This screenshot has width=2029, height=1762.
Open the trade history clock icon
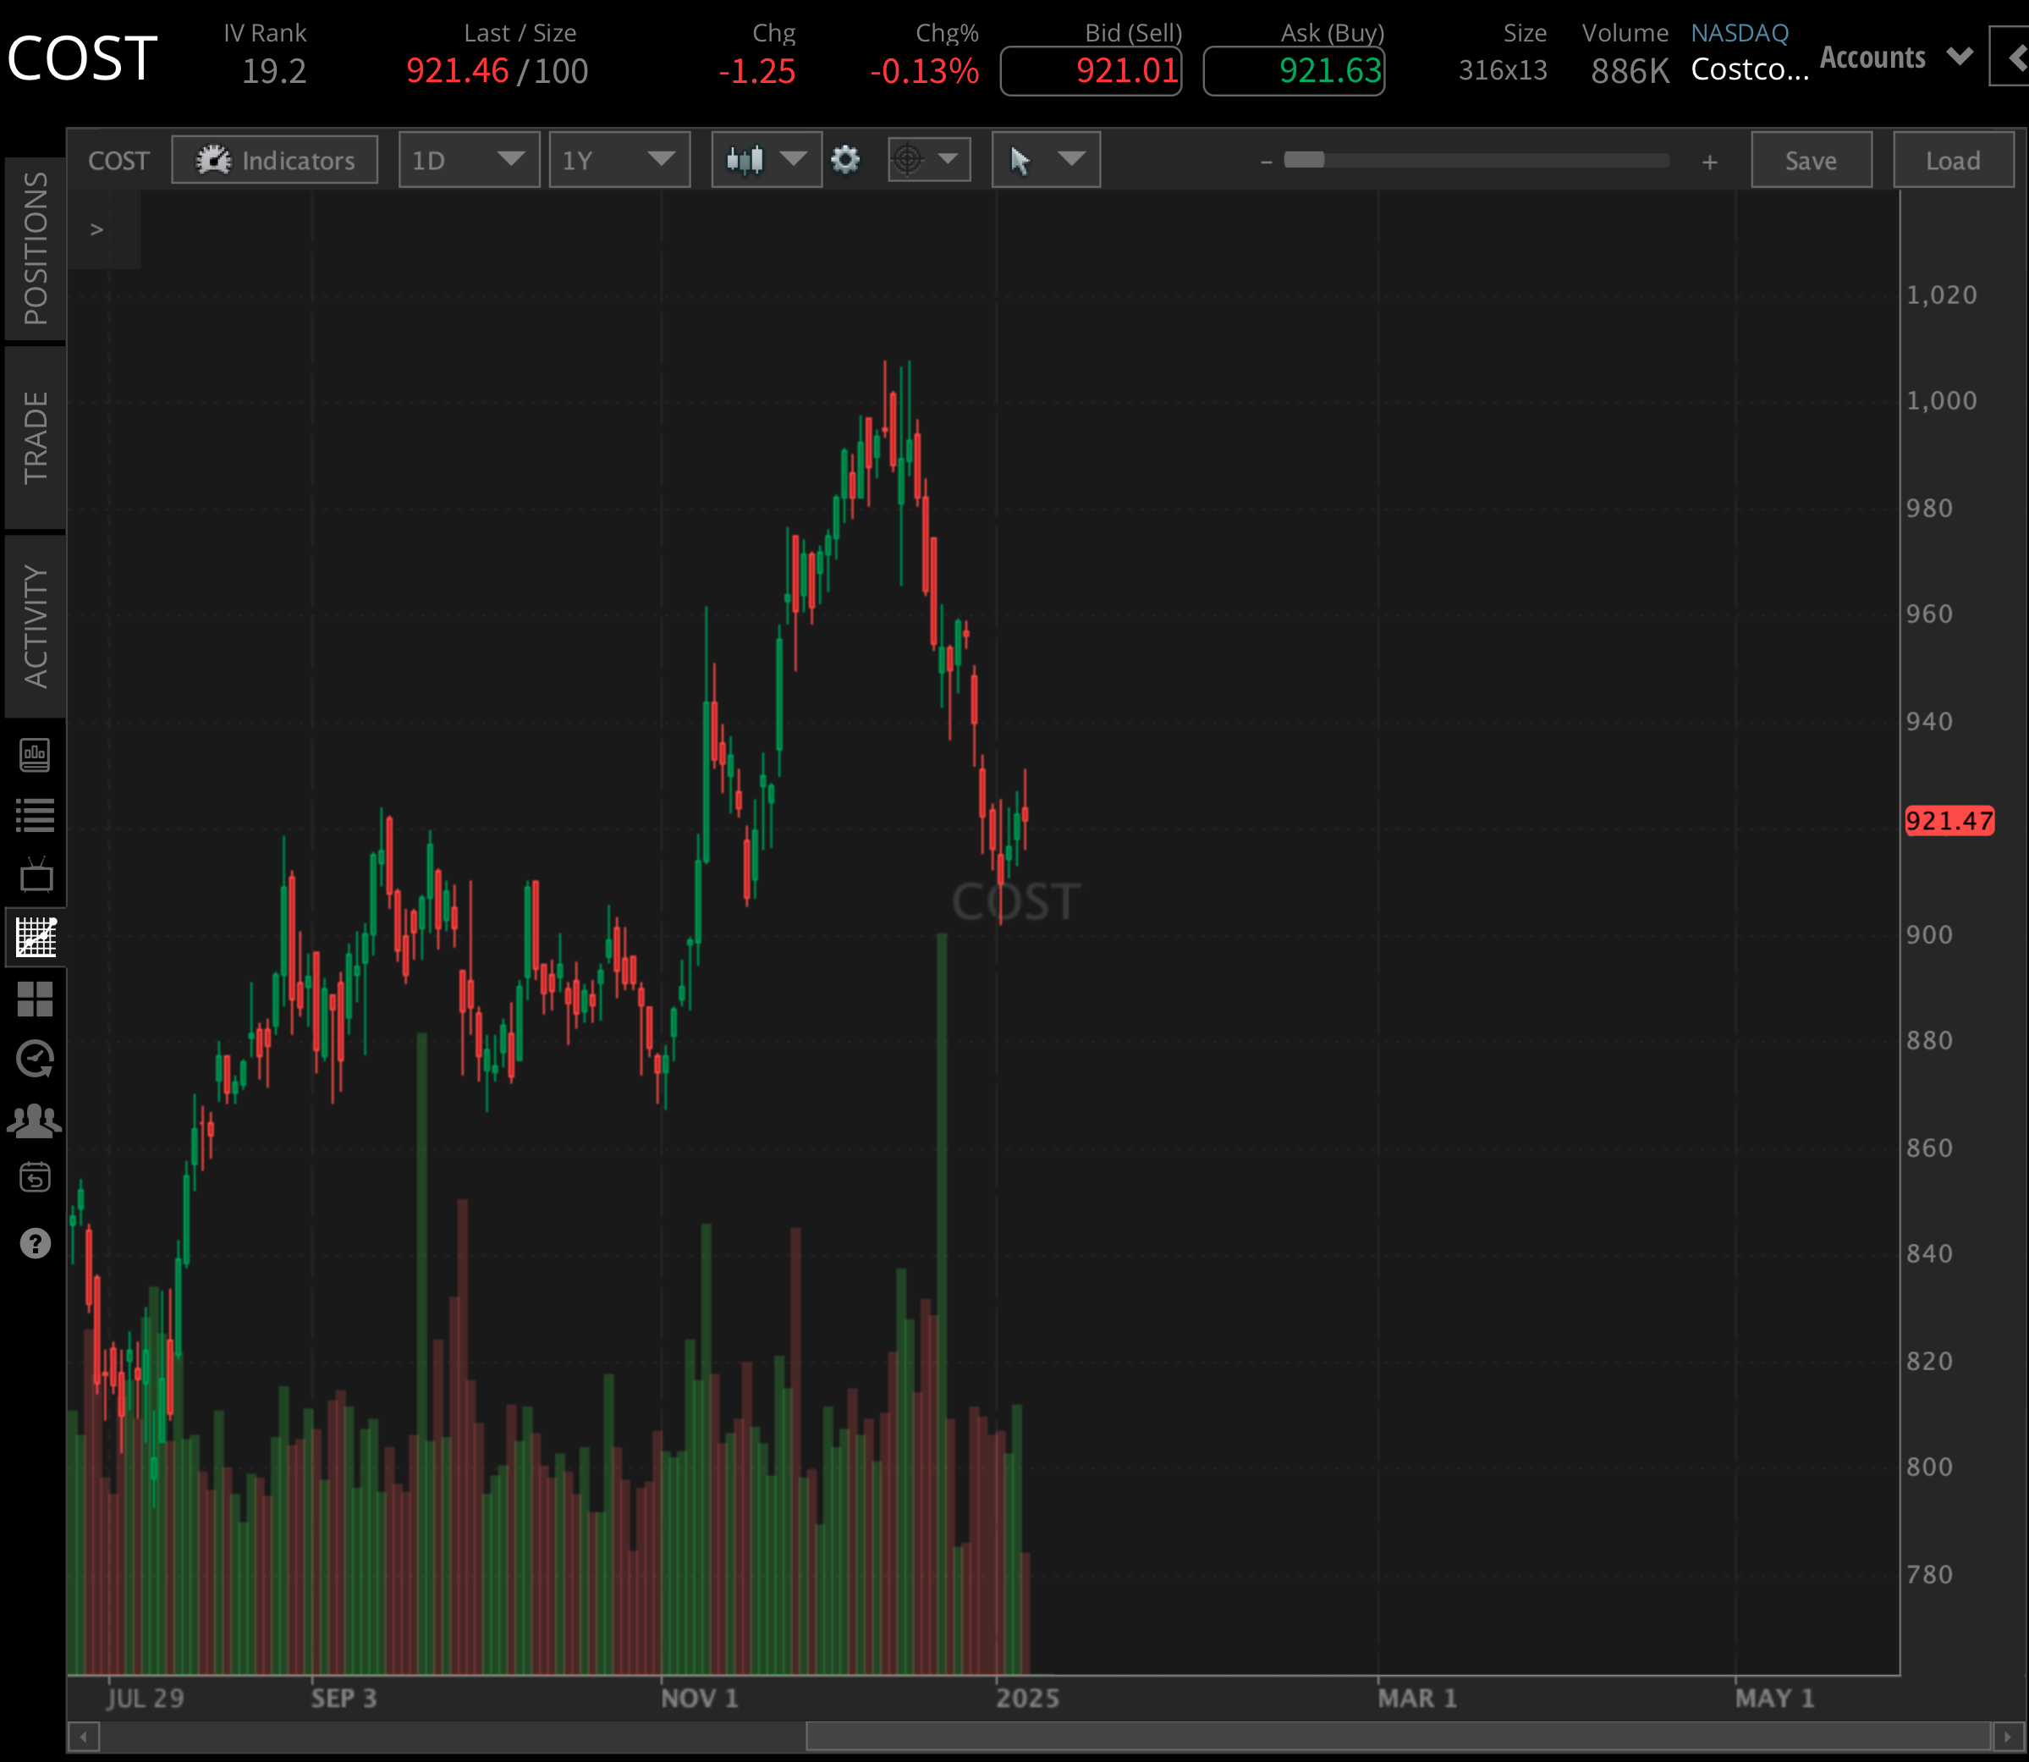36,1060
